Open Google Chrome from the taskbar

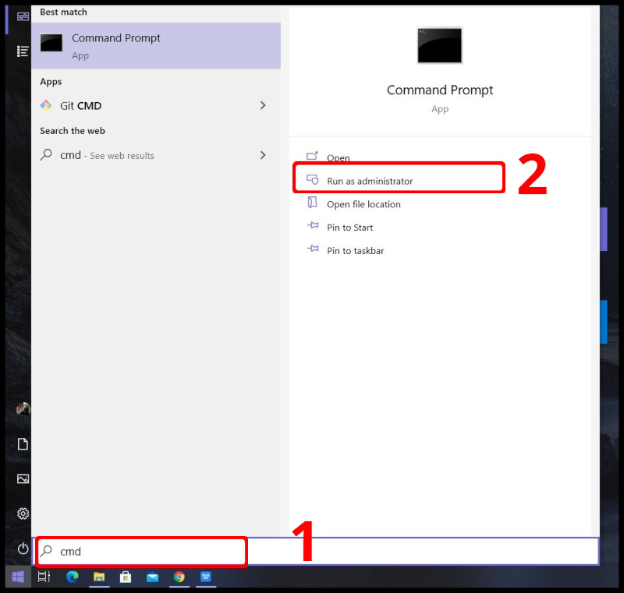tap(179, 577)
